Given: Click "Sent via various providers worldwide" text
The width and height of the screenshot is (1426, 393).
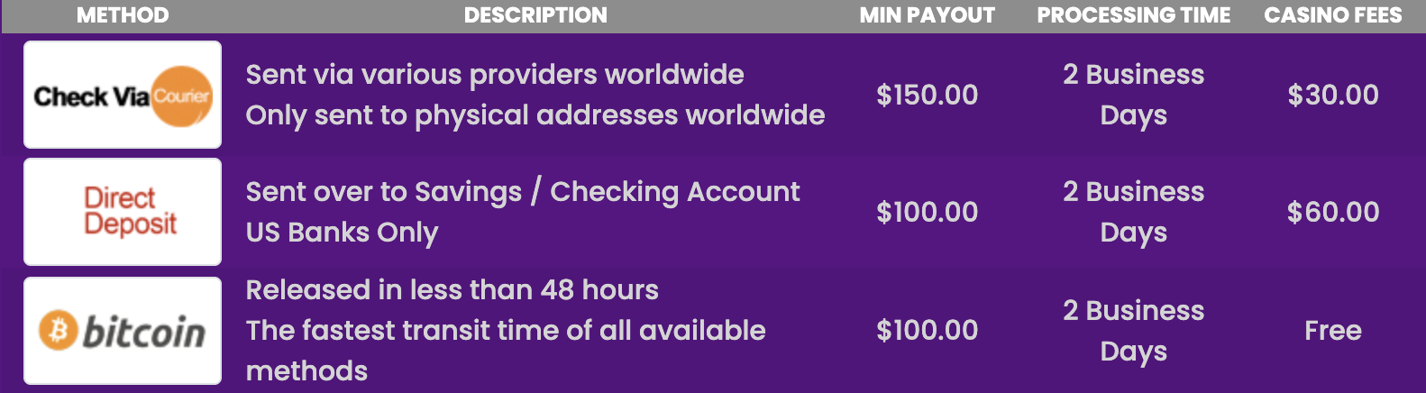Looking at the screenshot, I should coord(495,74).
